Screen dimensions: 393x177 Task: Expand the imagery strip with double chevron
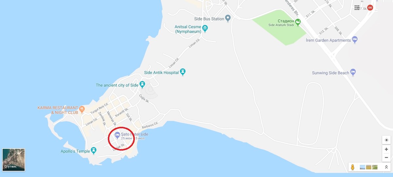pyautogui.click(x=386, y=167)
